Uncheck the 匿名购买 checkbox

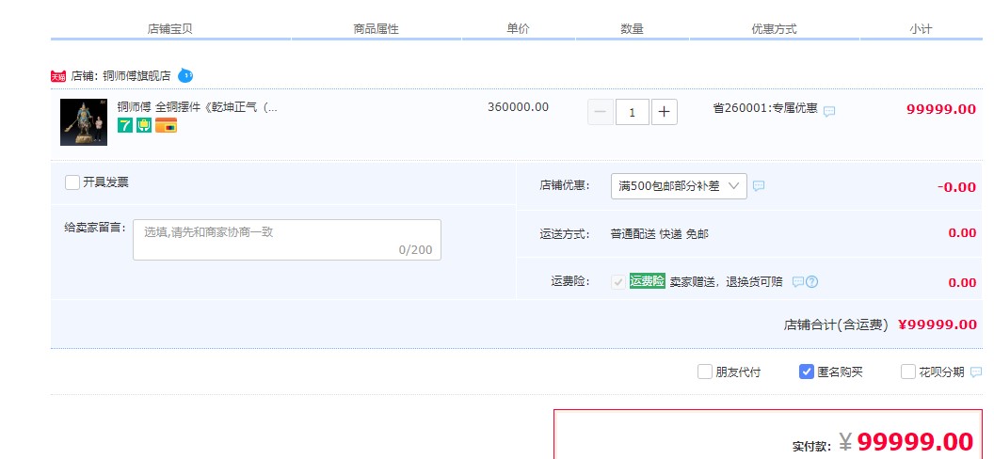point(807,372)
